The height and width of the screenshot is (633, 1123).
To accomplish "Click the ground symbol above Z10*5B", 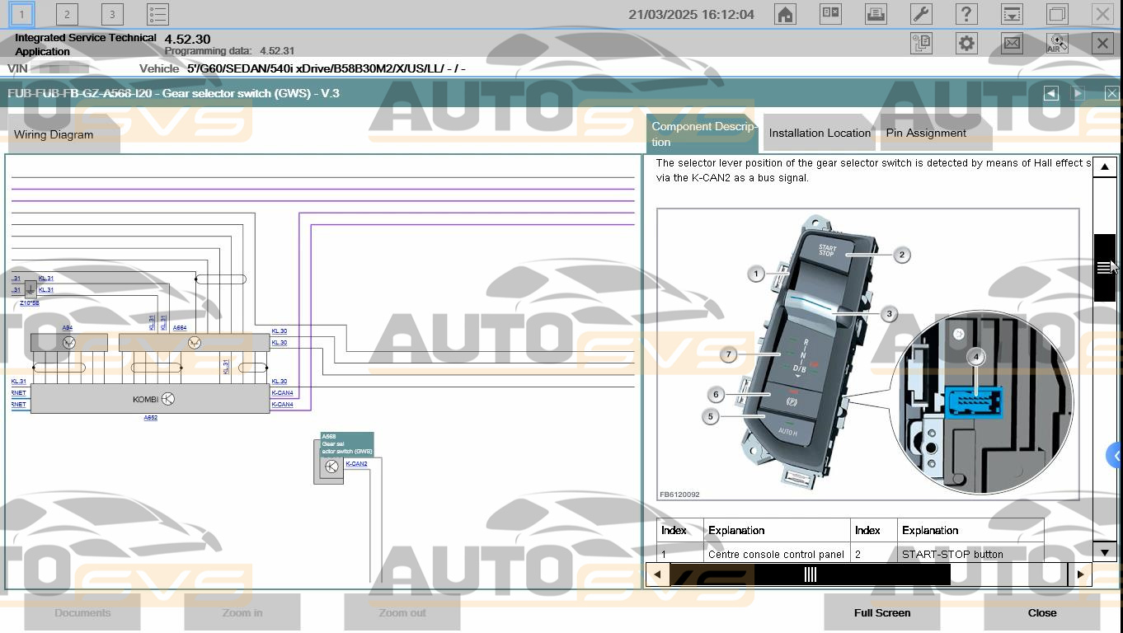I will tap(31, 290).
